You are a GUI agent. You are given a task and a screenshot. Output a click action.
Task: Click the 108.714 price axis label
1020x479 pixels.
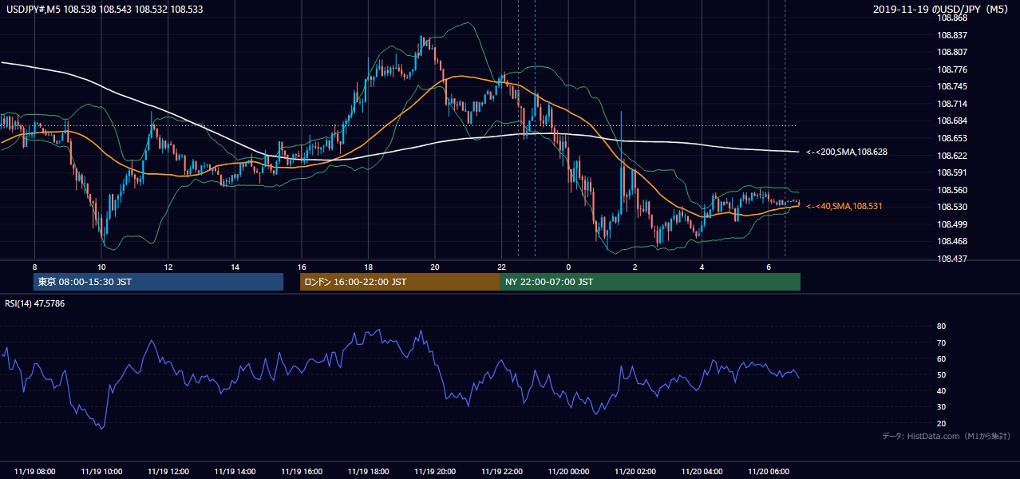[x=954, y=104]
